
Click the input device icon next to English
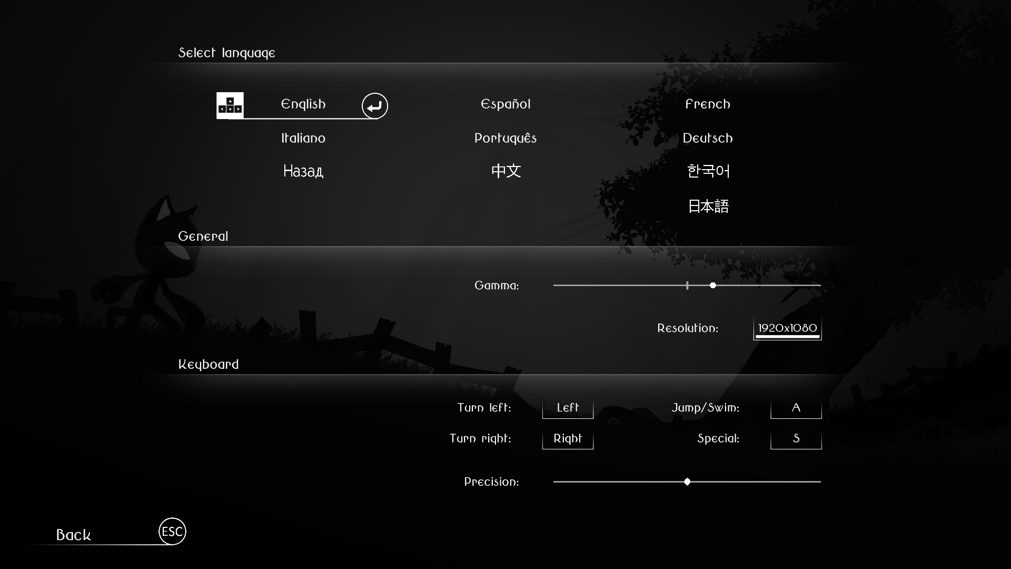click(x=230, y=105)
